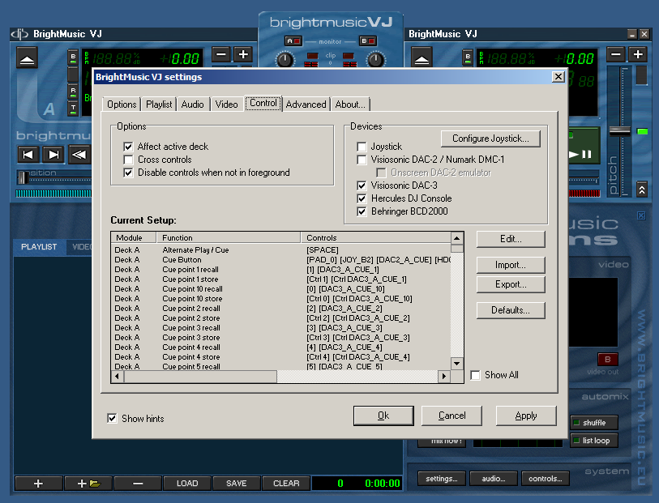Open the Video tab
Screen dimensions: 659x503
pyautogui.click(x=226, y=104)
